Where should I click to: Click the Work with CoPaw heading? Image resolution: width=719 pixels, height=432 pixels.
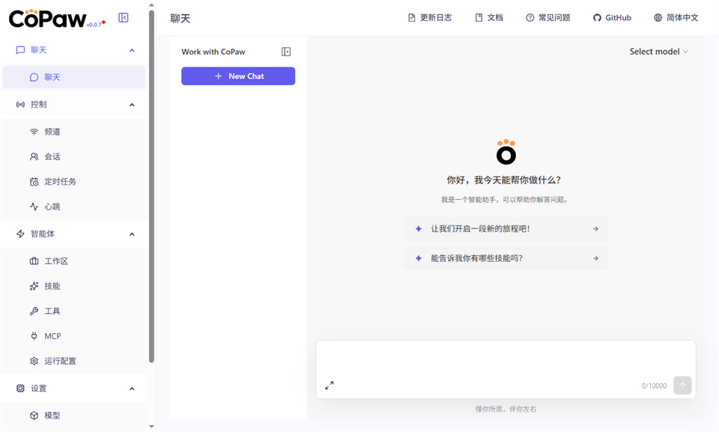[x=213, y=52]
